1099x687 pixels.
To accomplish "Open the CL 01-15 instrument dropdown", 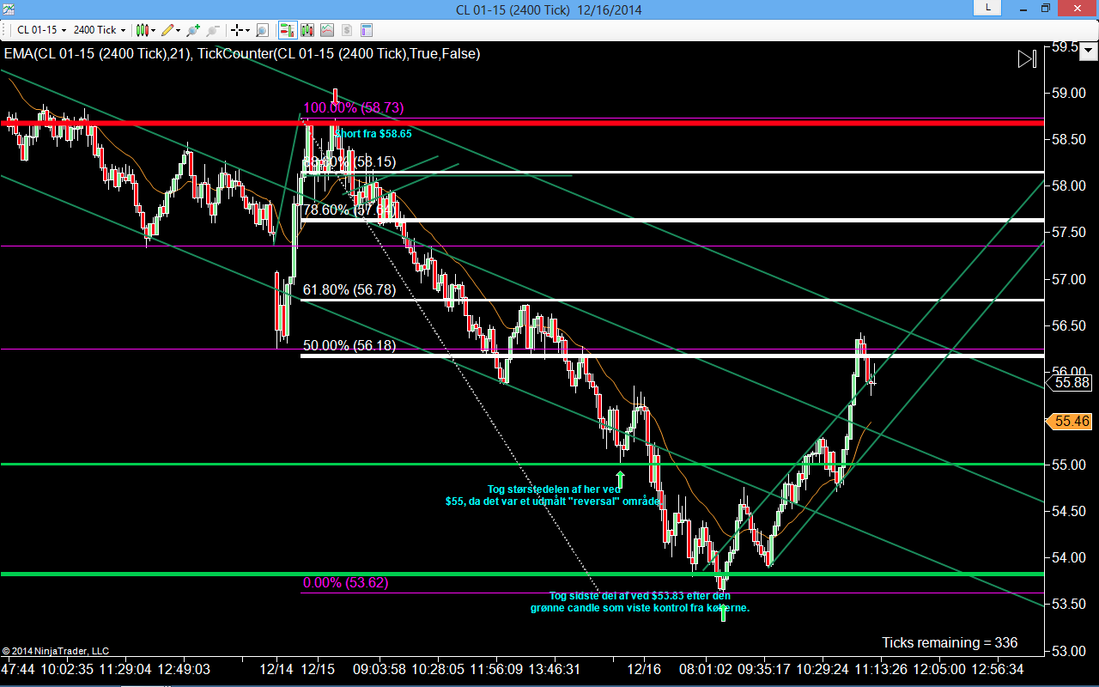I will pyautogui.click(x=40, y=30).
